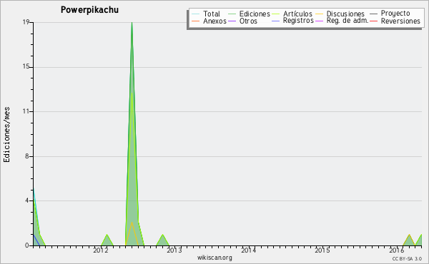Click the 11 y-axis value

pos(26,111)
